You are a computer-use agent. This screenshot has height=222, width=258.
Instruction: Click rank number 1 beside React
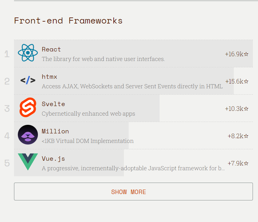click(7, 54)
